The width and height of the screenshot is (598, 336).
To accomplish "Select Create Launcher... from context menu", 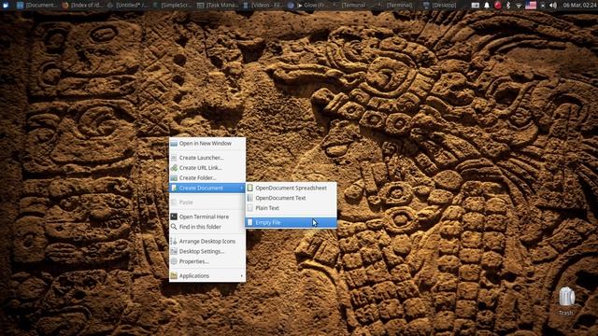I will tap(207, 158).
